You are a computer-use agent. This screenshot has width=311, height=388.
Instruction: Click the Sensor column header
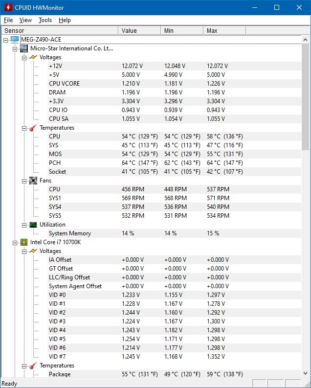point(60,30)
